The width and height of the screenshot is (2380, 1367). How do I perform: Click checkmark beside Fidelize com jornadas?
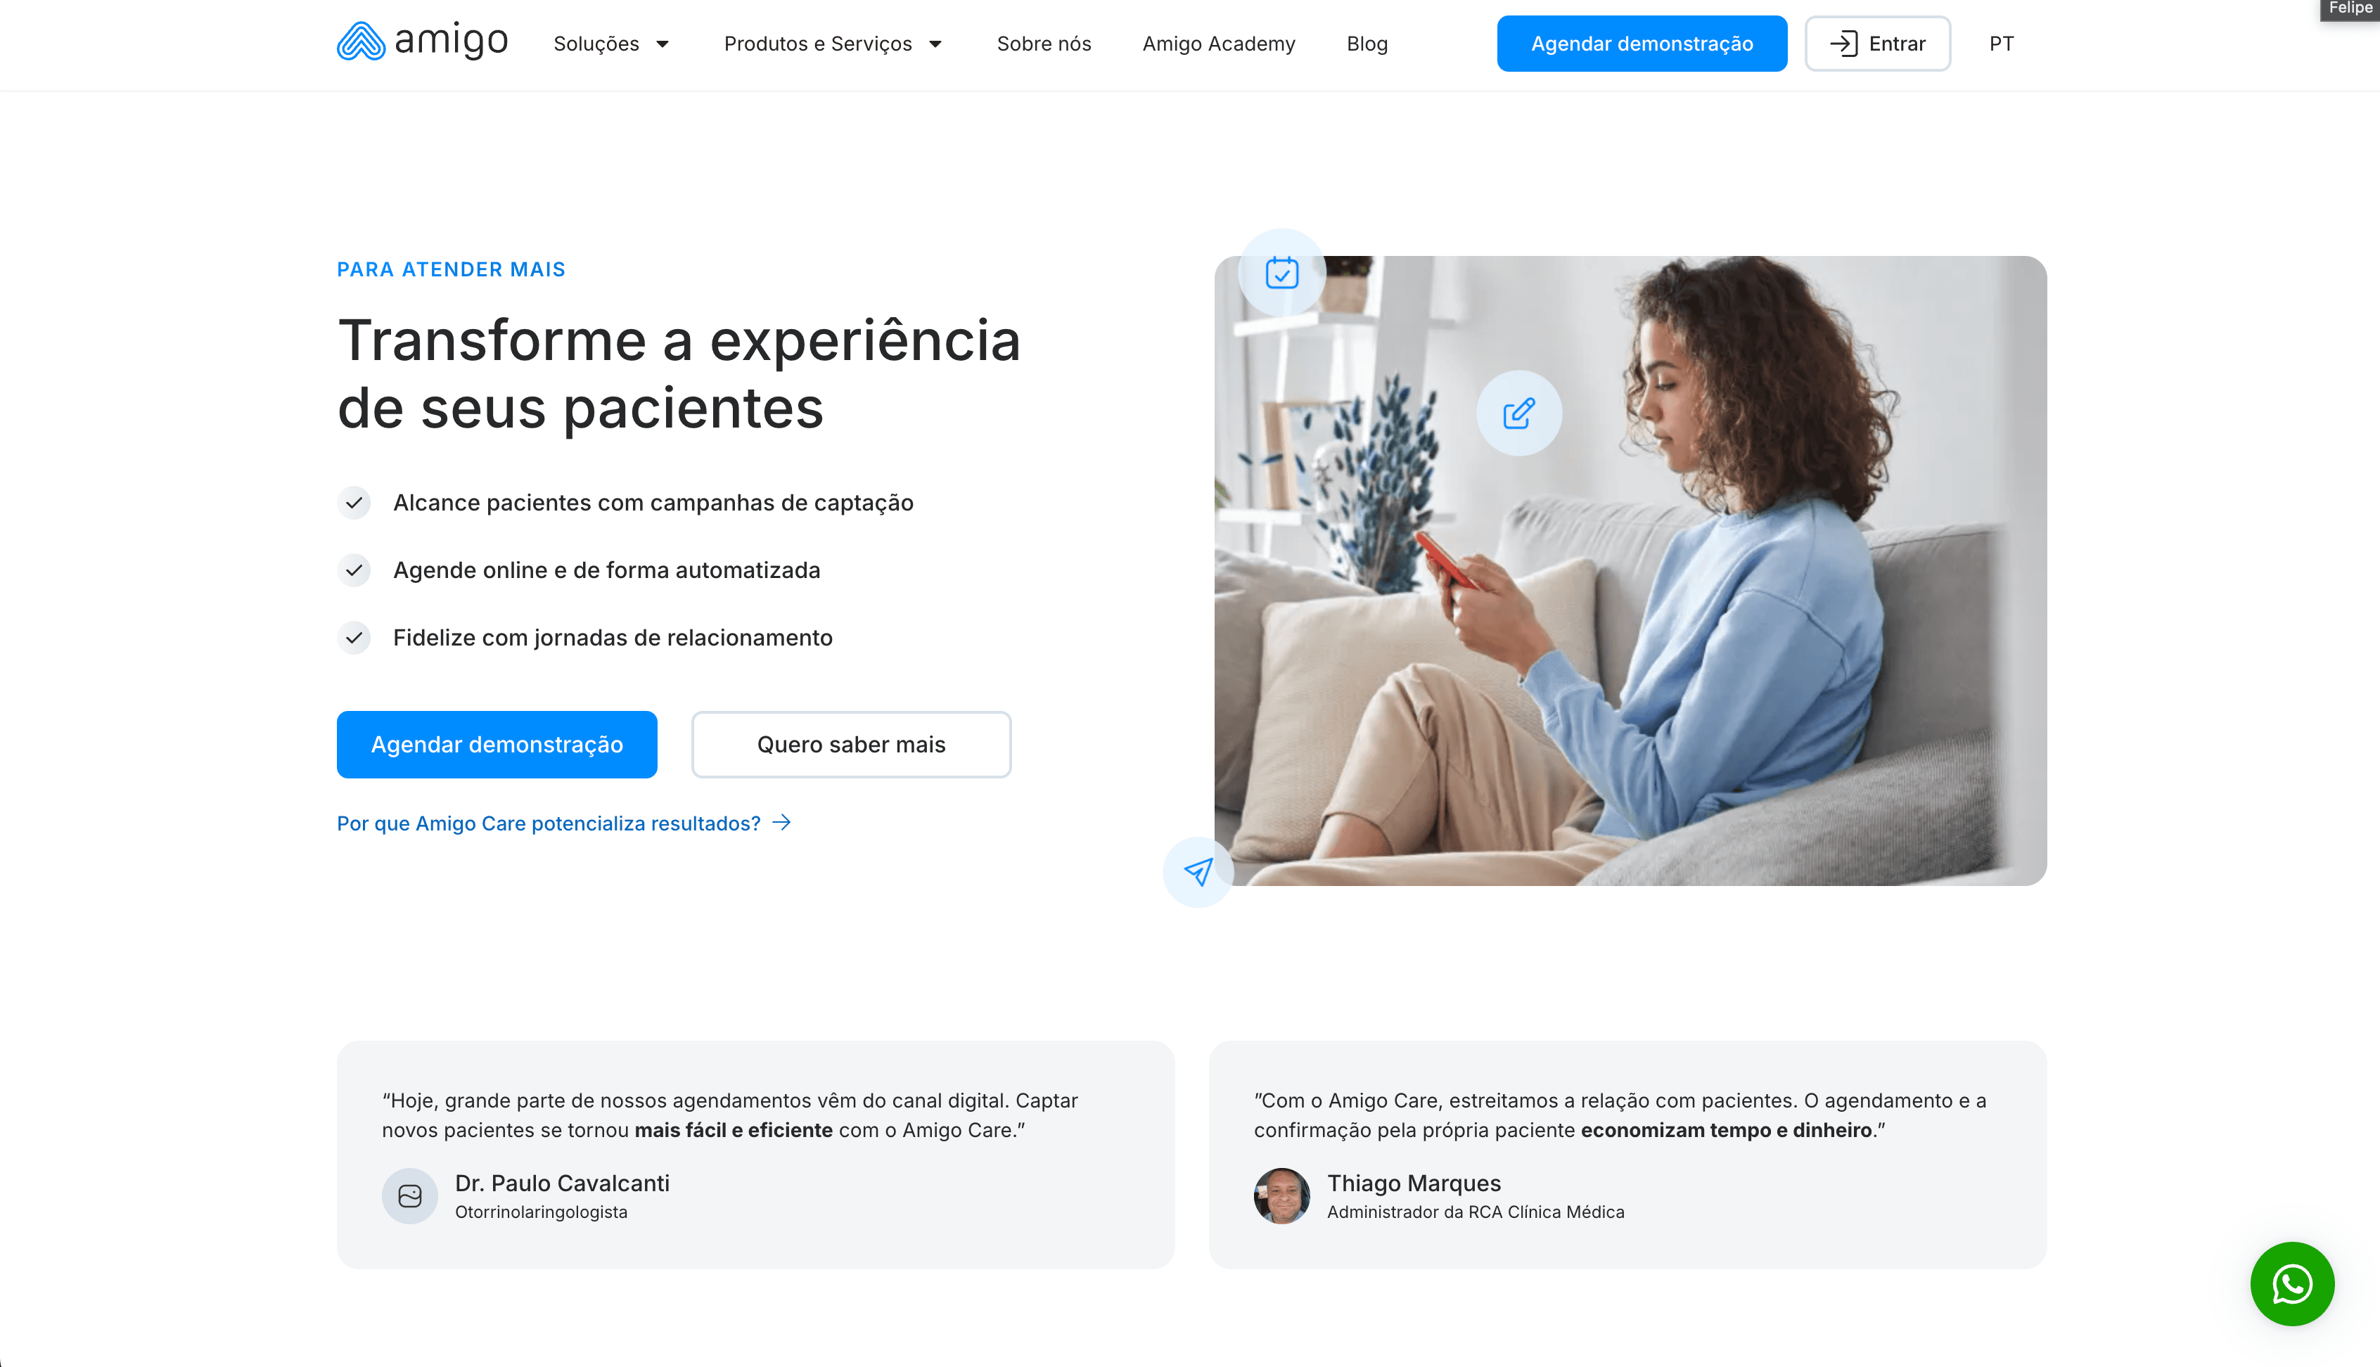354,638
